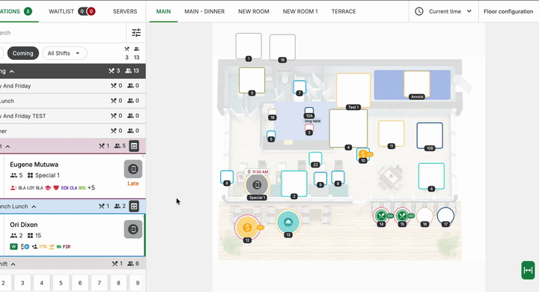Click party size button 3

22,283
